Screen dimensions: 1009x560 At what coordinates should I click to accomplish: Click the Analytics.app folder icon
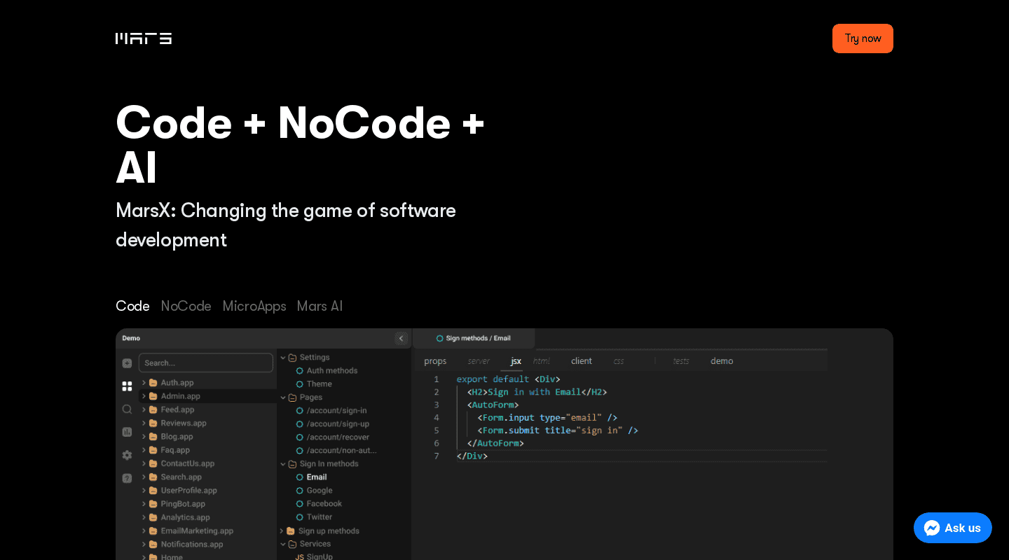click(x=153, y=517)
